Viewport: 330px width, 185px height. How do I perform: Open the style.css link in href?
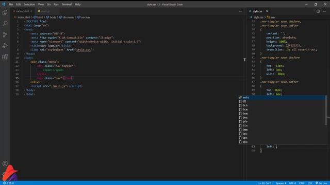(x=84, y=50)
